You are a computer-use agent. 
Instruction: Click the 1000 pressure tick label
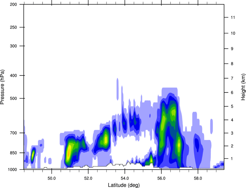pyautogui.click(x=12, y=169)
